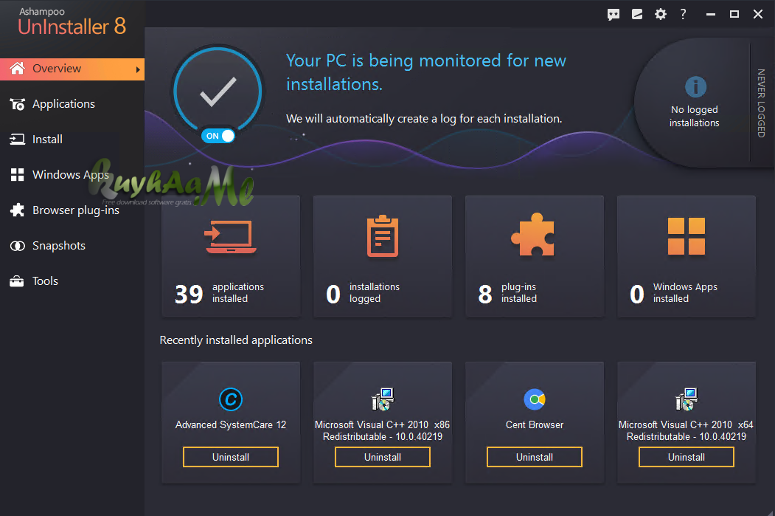Click the Browser plug-ins puzzle icon in sidebar
This screenshot has height=516, width=775.
click(x=17, y=210)
